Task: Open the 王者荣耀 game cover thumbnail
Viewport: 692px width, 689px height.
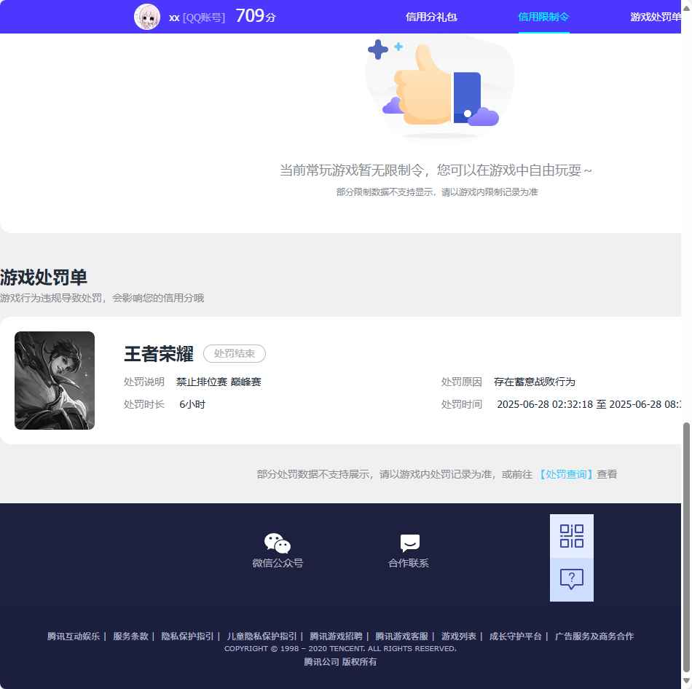Action: click(55, 380)
